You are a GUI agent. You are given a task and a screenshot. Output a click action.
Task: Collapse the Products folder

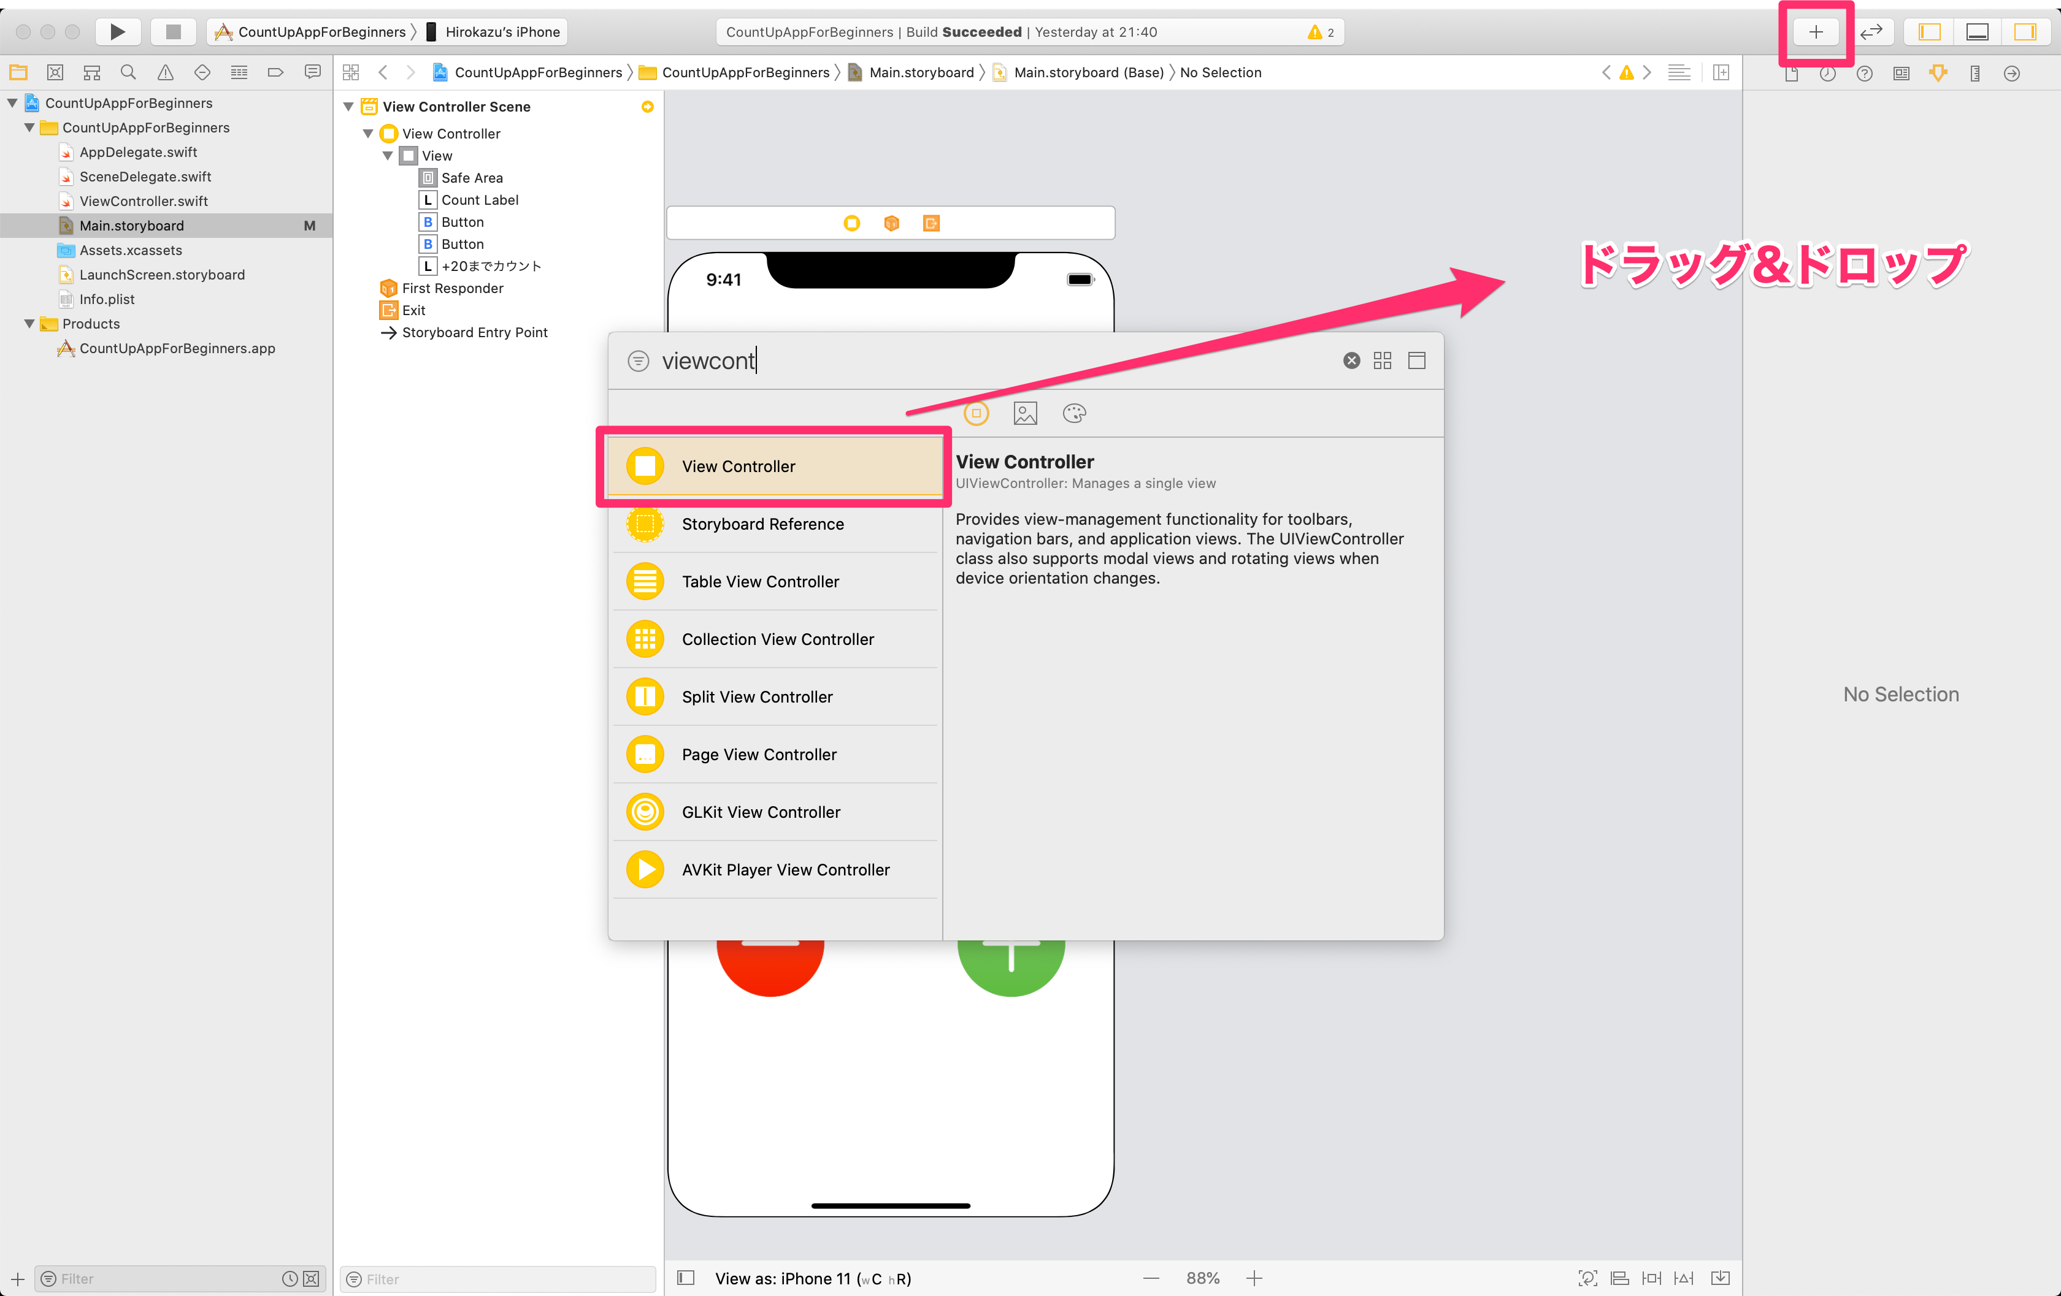coord(30,324)
